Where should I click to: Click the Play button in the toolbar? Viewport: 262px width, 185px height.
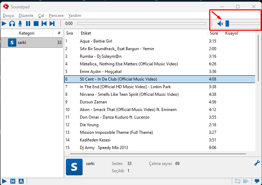click(4, 24)
